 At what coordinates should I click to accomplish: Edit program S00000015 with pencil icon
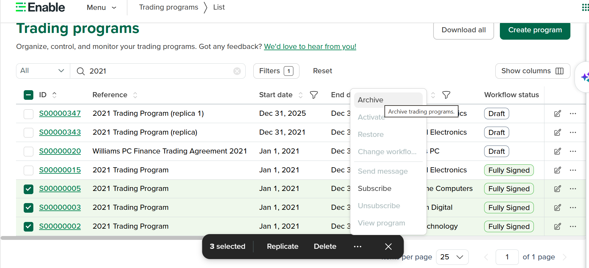tap(558, 170)
